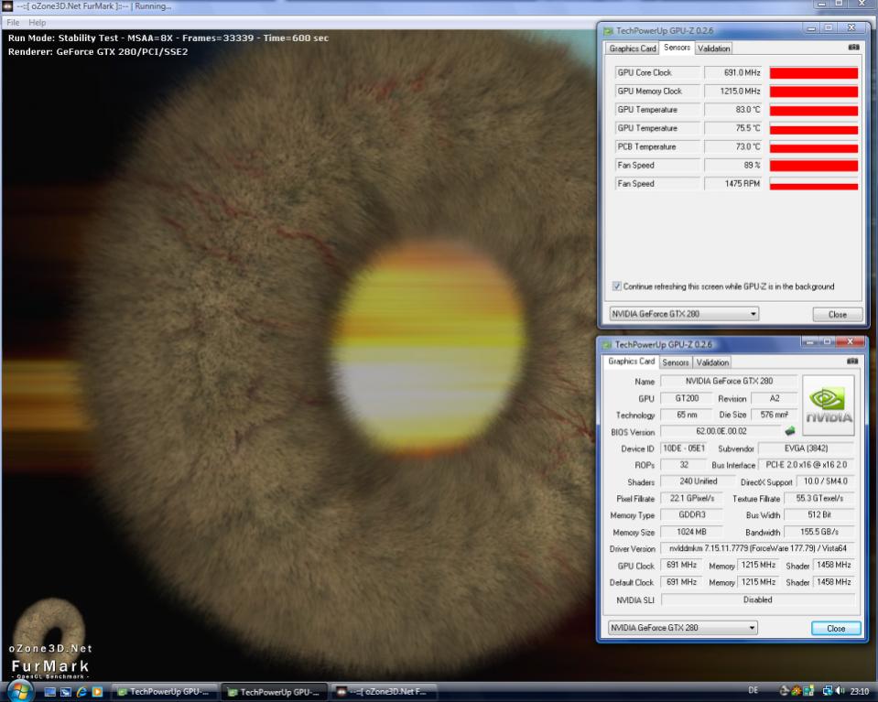Toggle Continue refreshing in background checkbox
Image resolution: width=878 pixels, height=702 pixels.
pyautogui.click(x=616, y=286)
